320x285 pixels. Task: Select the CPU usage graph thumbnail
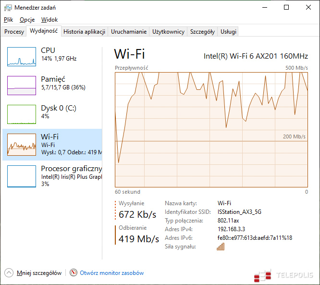coord(22,57)
